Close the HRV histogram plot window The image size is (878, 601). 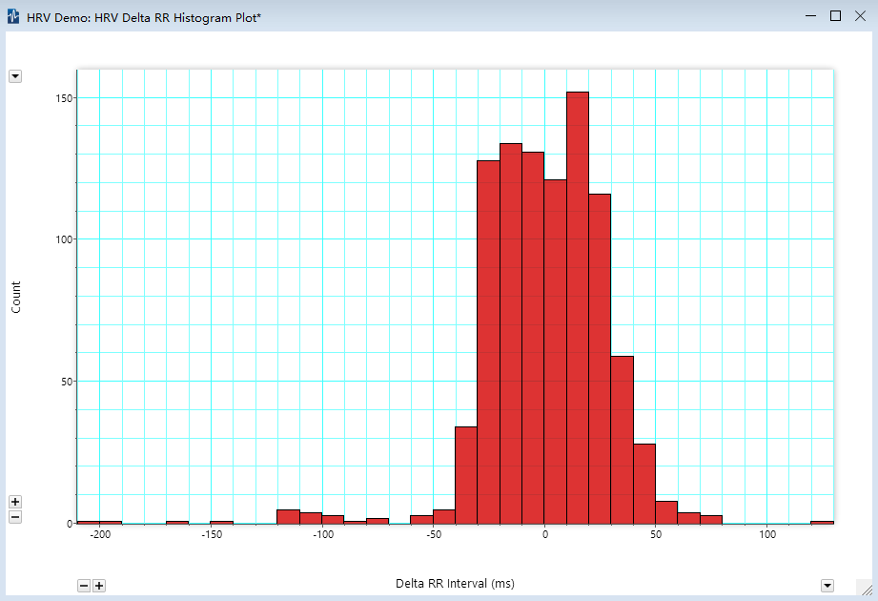pyautogui.click(x=860, y=16)
